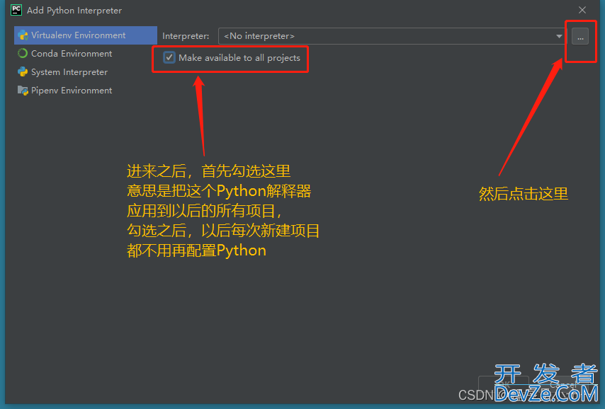Click the Interpreter: label text
The height and width of the screenshot is (409, 605).
click(186, 36)
